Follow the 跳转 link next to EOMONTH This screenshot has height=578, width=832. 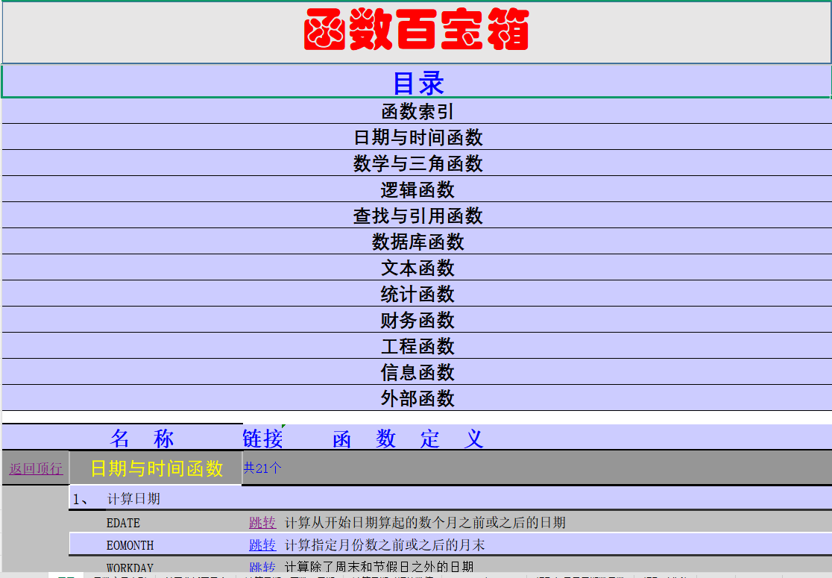click(x=262, y=545)
